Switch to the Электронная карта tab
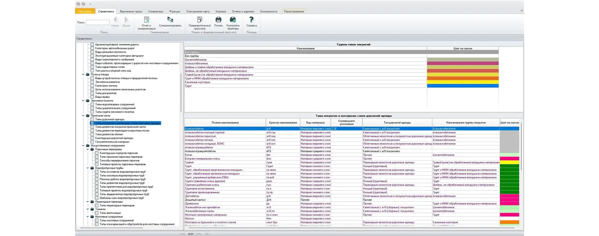 (198, 12)
